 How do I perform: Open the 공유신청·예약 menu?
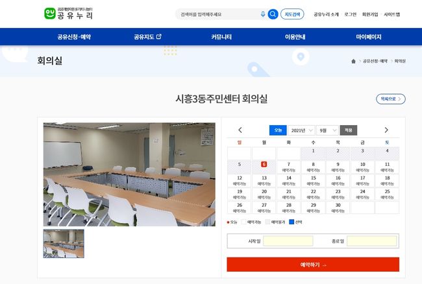(74, 37)
